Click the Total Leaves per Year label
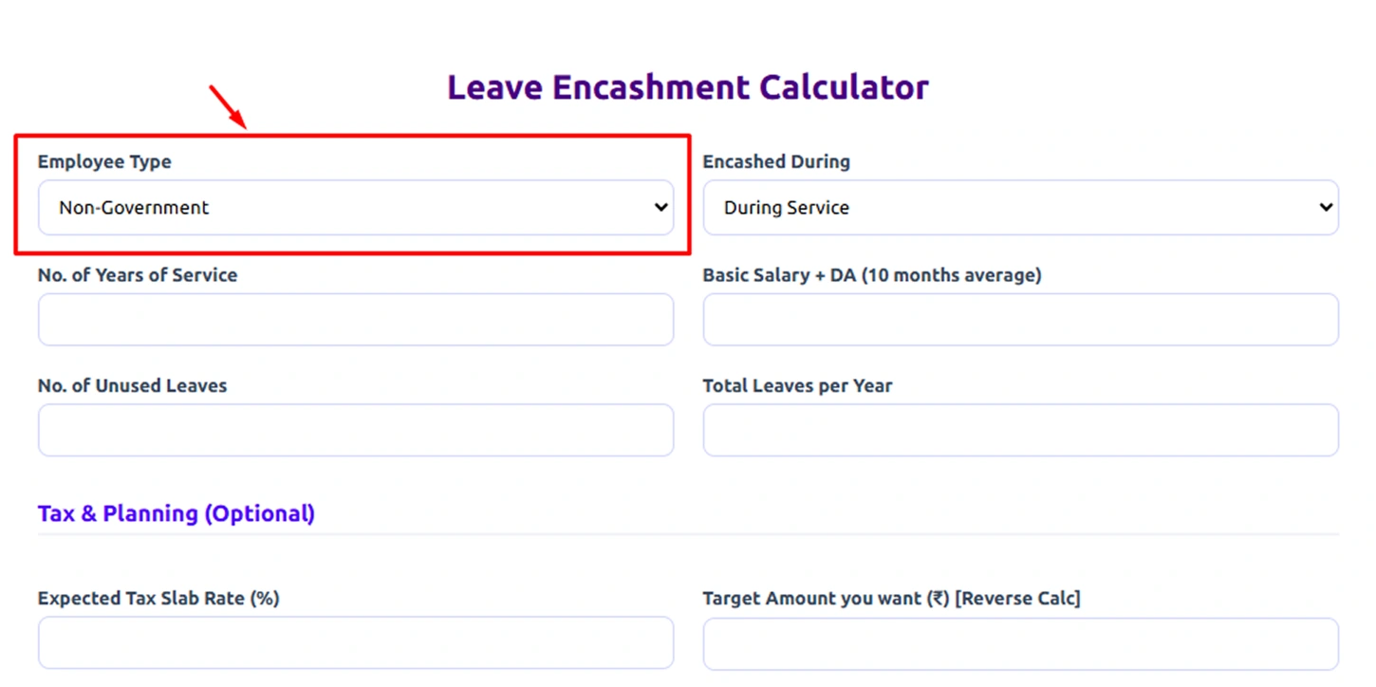 (x=797, y=386)
